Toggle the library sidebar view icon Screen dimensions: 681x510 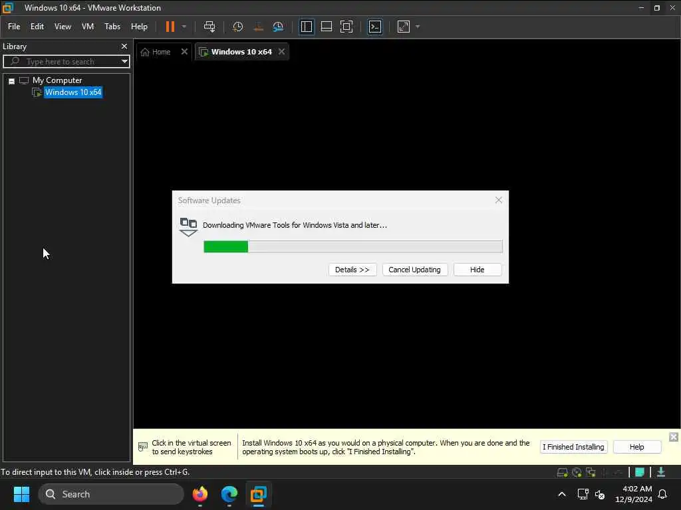(306, 27)
